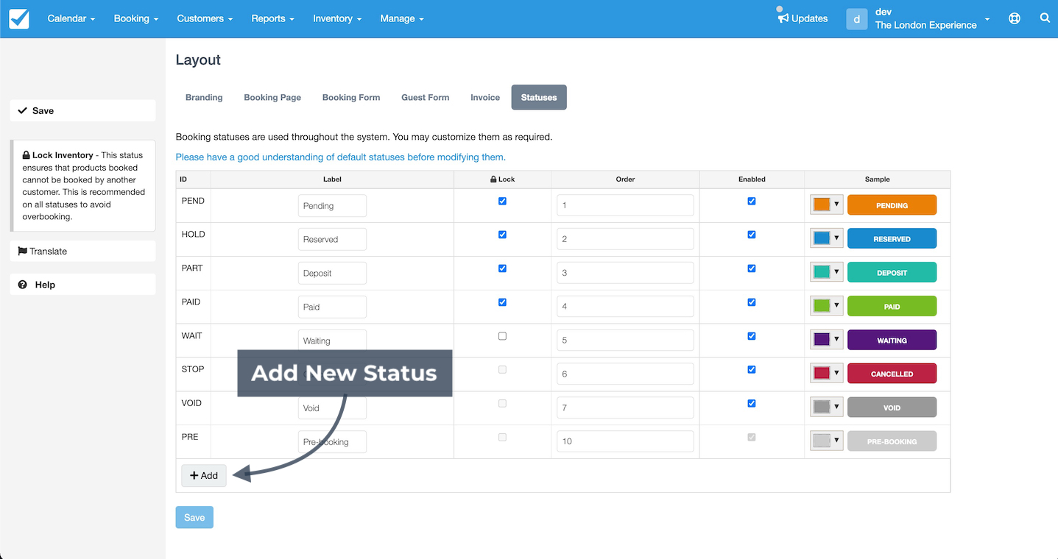1058x559 pixels.
Task: Switch to the Guest Form tab
Action: [x=425, y=97]
